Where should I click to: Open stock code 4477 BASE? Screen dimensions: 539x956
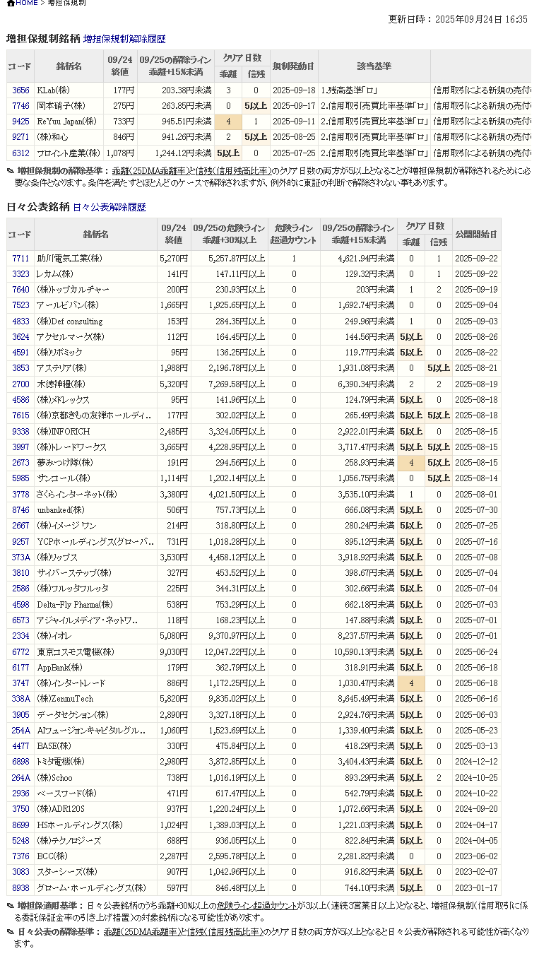20,746
